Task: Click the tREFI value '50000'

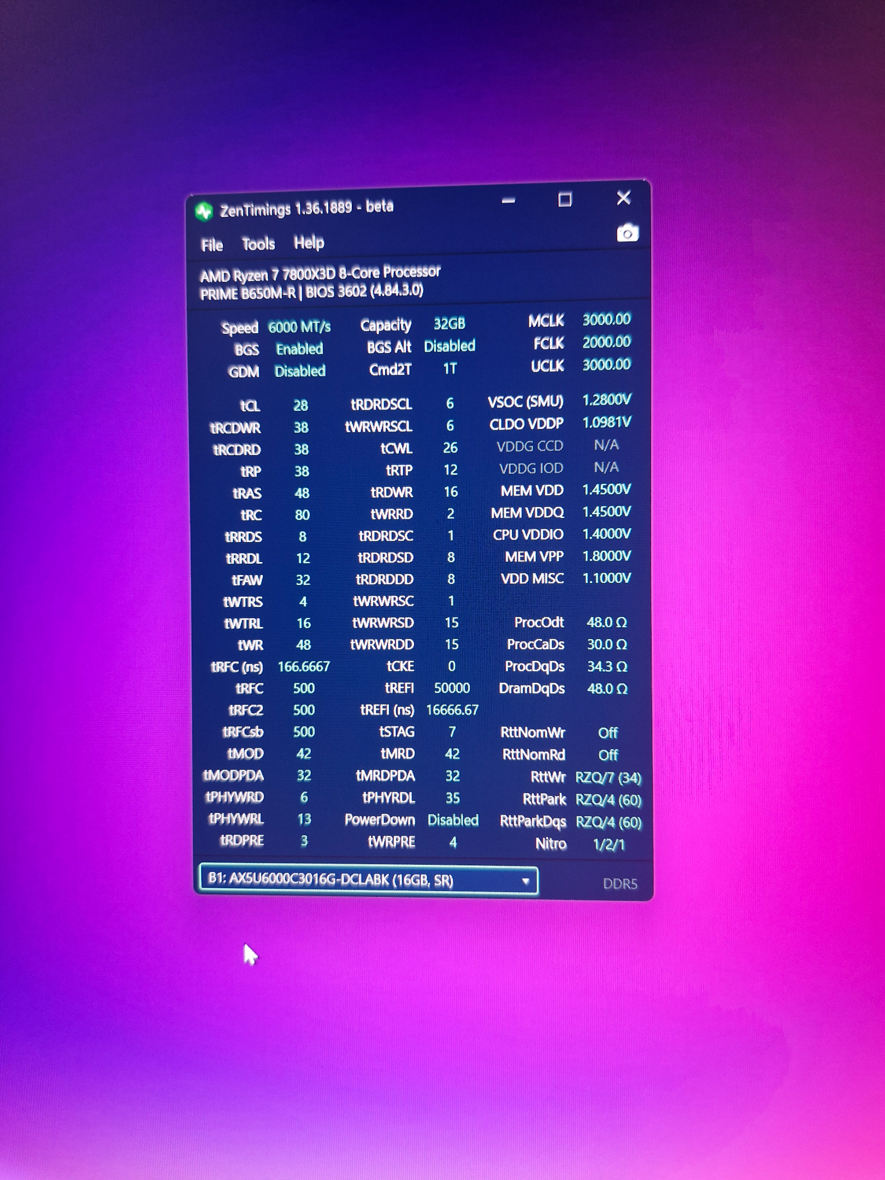Action: 452,688
